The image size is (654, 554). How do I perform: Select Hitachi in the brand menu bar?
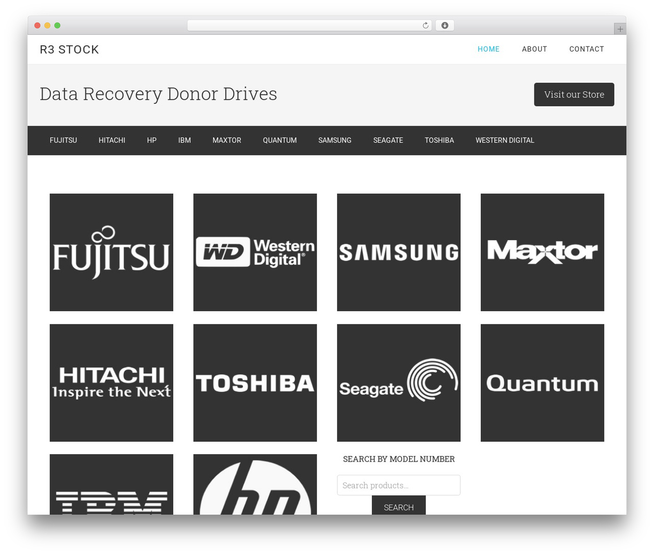coord(112,140)
